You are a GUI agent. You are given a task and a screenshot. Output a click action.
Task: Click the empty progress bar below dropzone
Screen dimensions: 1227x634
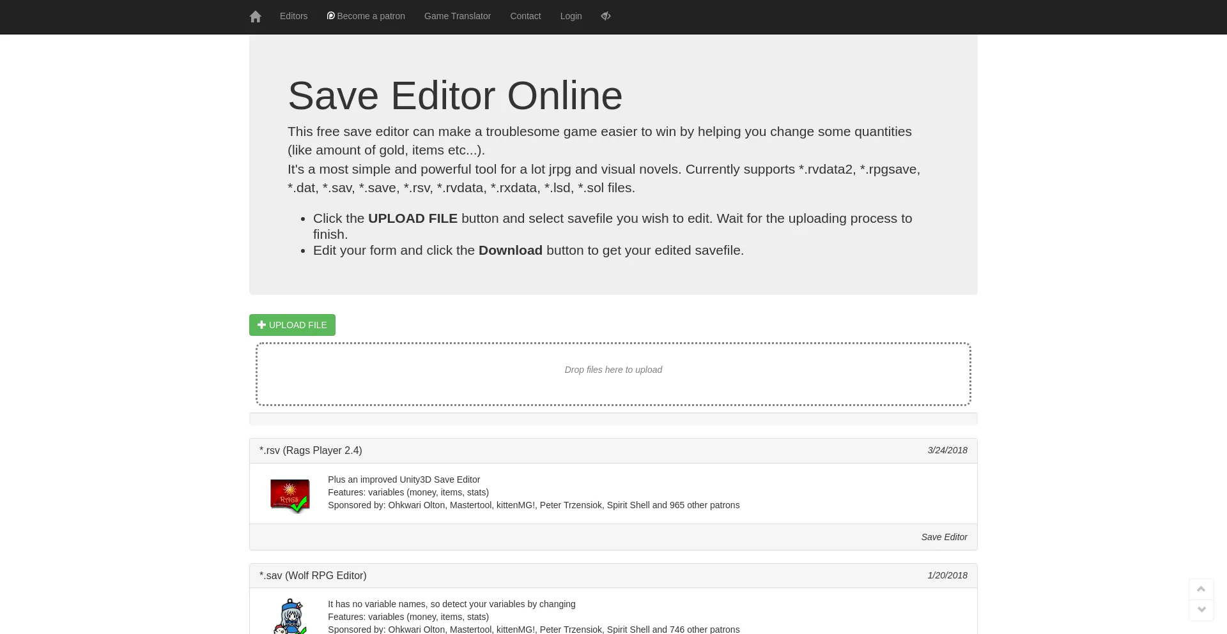pos(613,419)
